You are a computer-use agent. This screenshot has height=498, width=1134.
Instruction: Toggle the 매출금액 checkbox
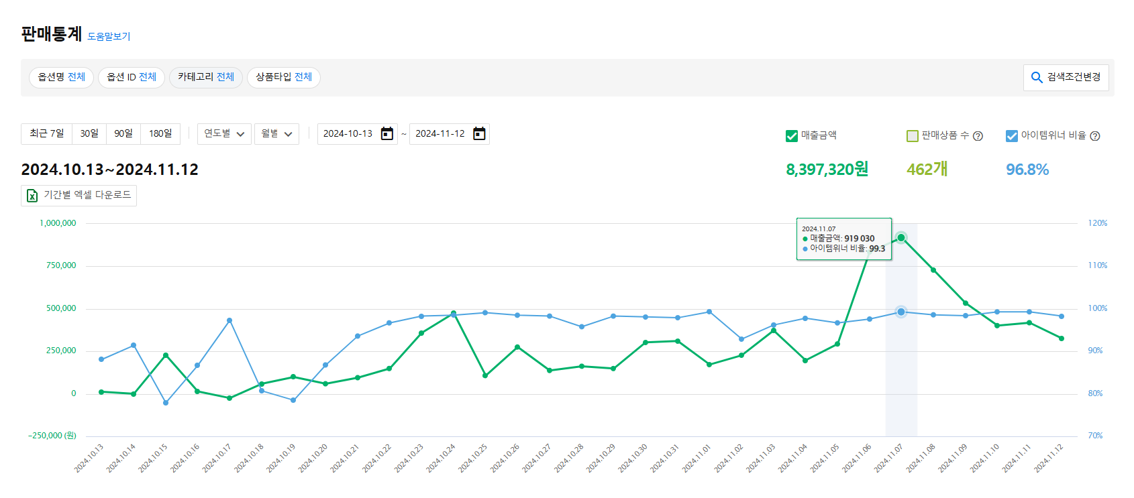coord(792,136)
